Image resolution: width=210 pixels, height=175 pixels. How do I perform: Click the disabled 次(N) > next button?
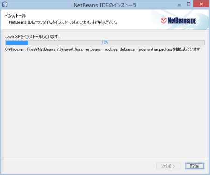[x=168, y=166]
